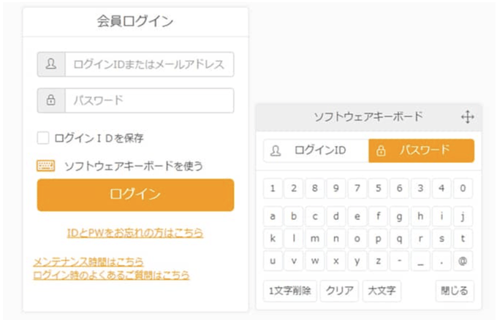Click the user icon beside login ID field

[51, 64]
